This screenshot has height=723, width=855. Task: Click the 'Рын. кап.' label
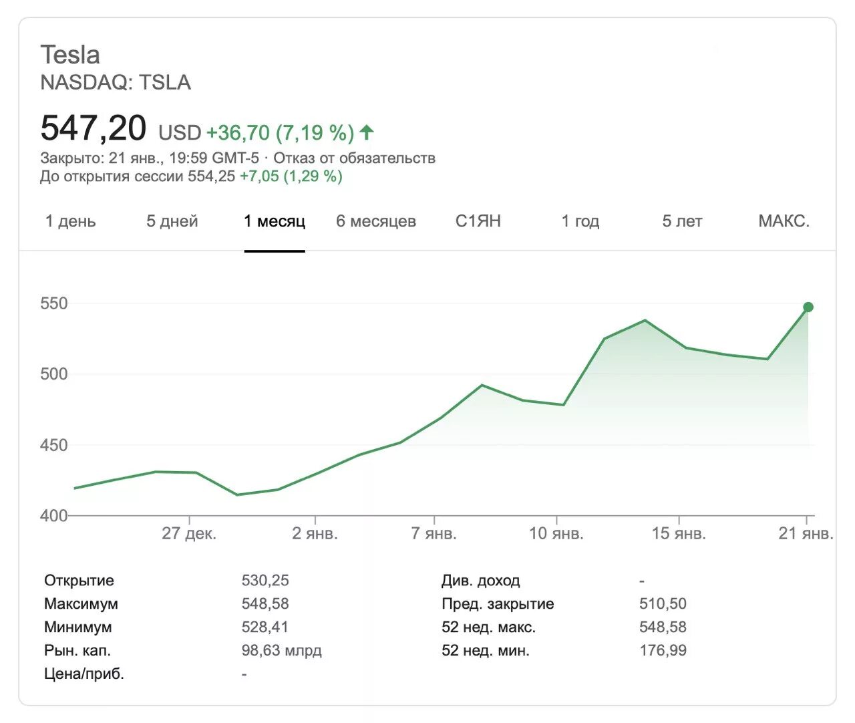[x=77, y=650]
